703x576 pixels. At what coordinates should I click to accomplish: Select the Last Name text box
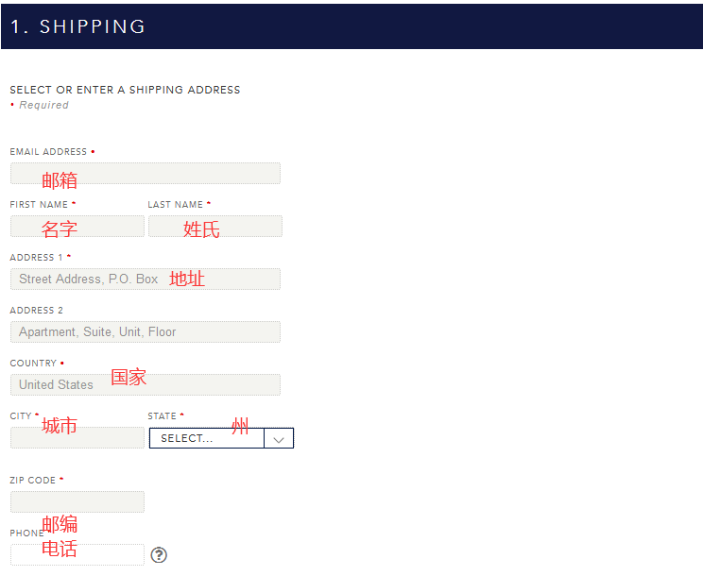[215, 227]
